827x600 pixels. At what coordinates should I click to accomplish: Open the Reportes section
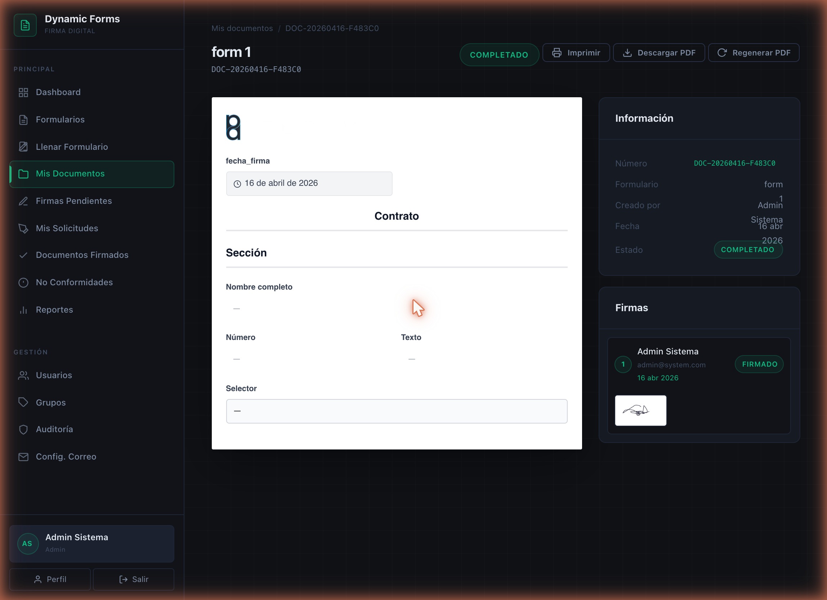[92, 310]
